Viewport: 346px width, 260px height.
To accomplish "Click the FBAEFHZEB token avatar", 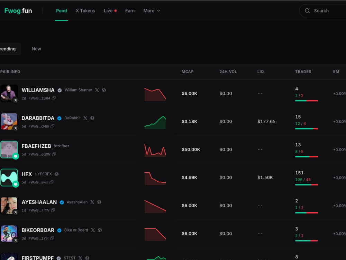I will [9, 149].
